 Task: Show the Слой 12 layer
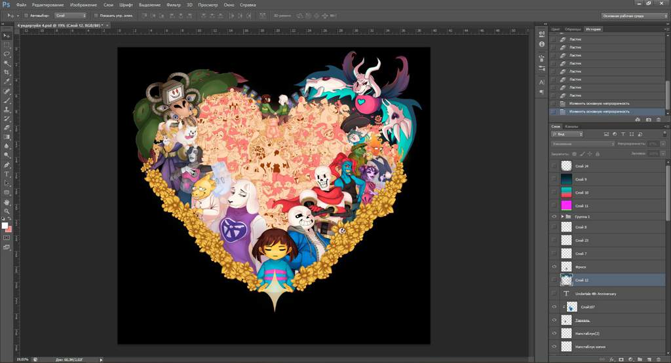(x=554, y=280)
